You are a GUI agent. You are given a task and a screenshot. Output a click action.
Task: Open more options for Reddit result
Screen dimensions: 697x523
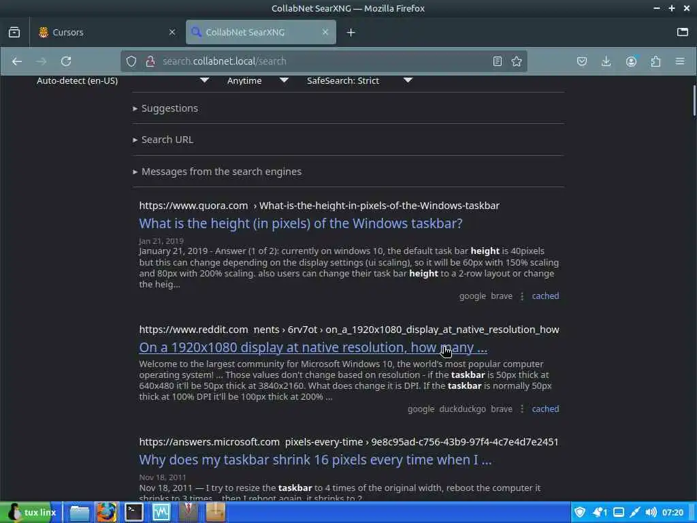[522, 409]
